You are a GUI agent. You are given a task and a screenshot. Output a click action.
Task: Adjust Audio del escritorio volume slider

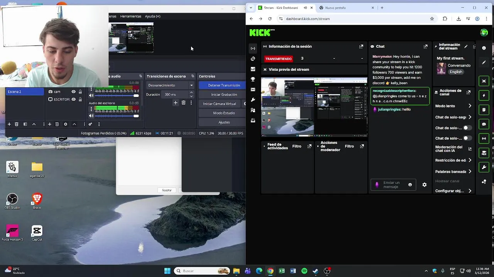pyautogui.click(x=117, y=116)
